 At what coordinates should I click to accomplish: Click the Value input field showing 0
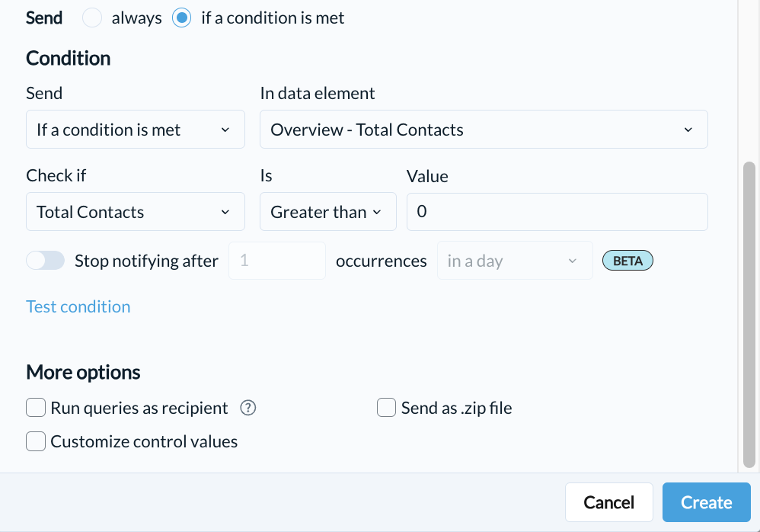(x=557, y=212)
